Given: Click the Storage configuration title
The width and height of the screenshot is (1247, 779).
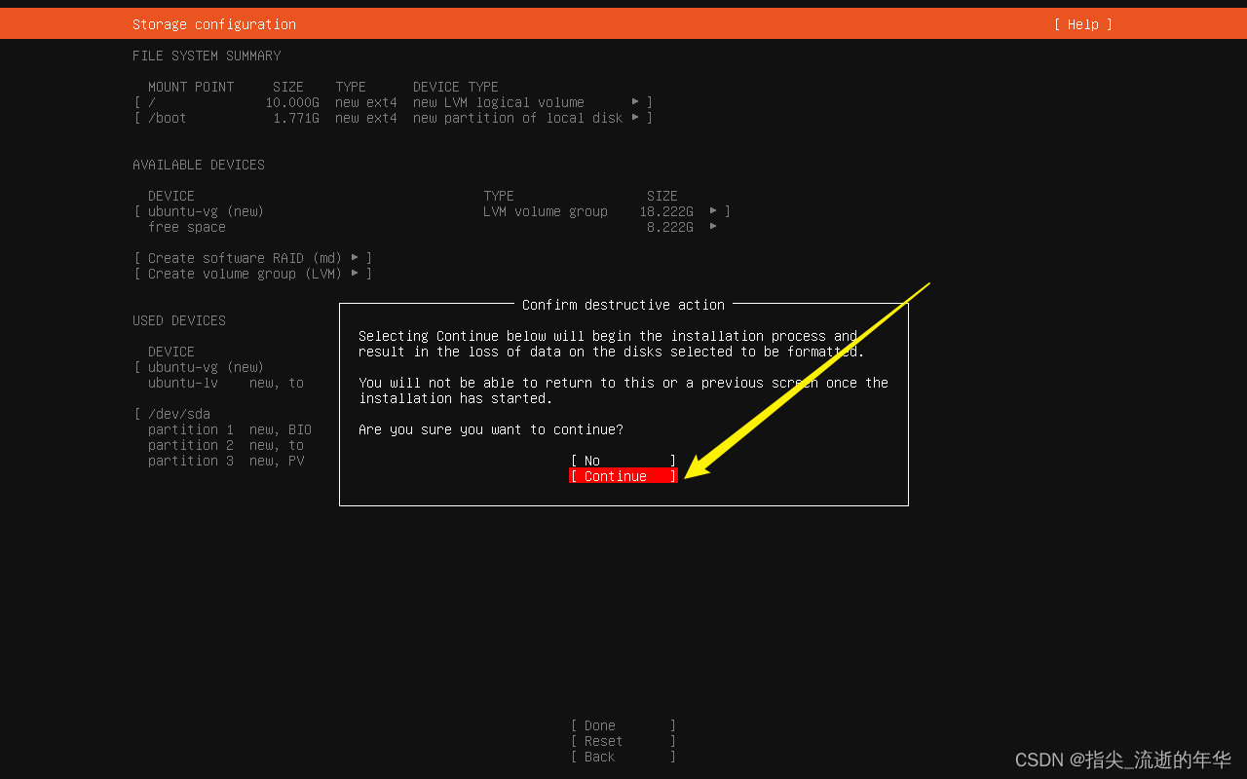Looking at the screenshot, I should click(x=214, y=24).
